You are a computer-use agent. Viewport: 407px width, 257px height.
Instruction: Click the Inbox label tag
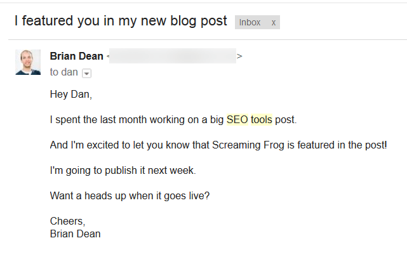click(x=250, y=22)
